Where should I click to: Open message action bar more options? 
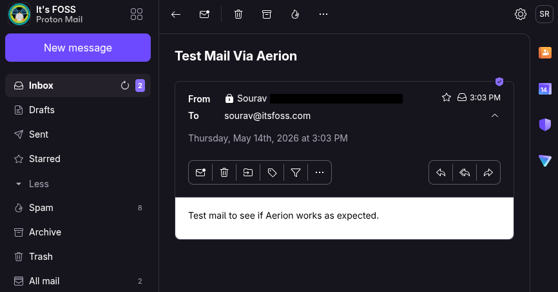click(320, 172)
